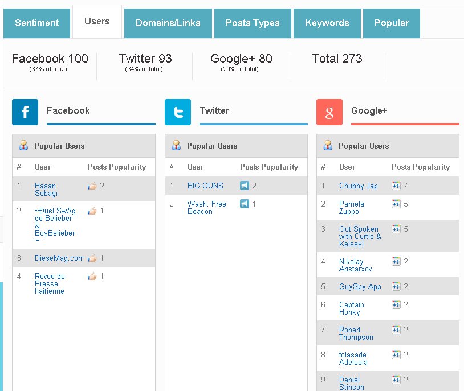Open Hasan Subaşı's Facebook profile link
The height and width of the screenshot is (391, 464).
click(46, 190)
